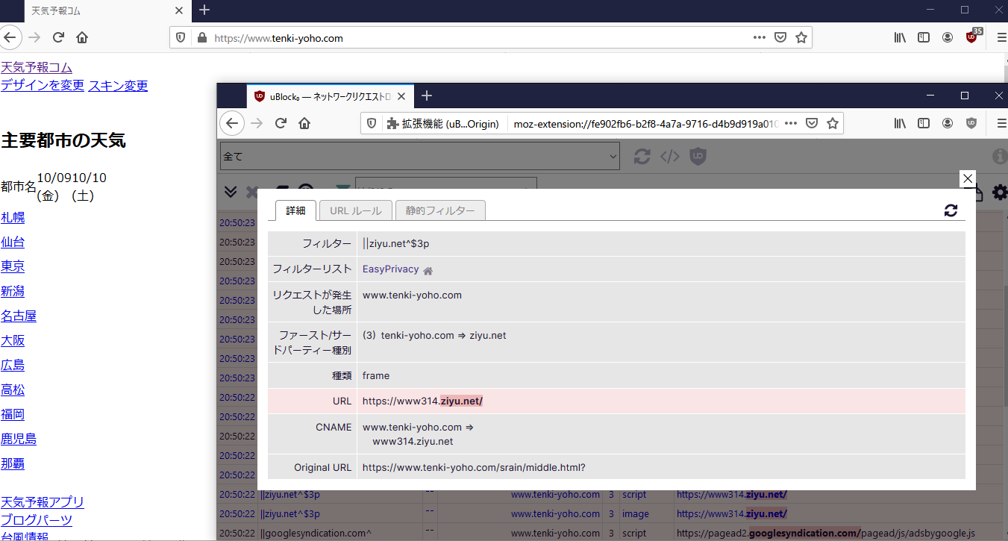This screenshot has height=541, width=1008.
Task: Click the dialog's reload arrows icon
Action: (x=951, y=210)
